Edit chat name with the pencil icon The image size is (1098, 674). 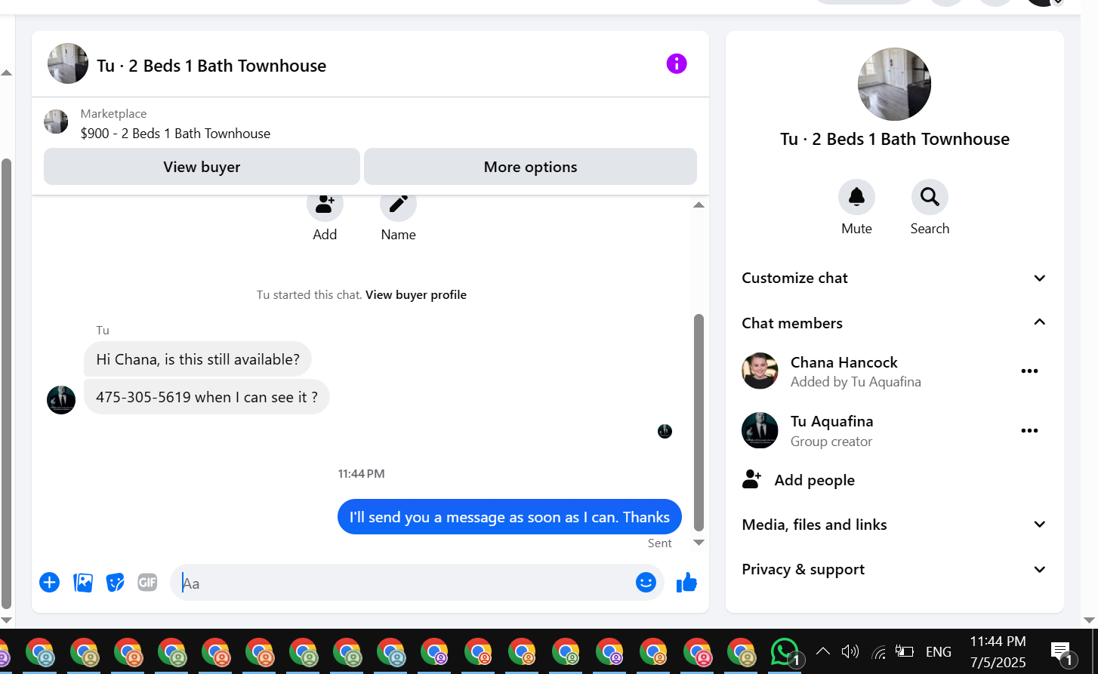[x=398, y=205]
